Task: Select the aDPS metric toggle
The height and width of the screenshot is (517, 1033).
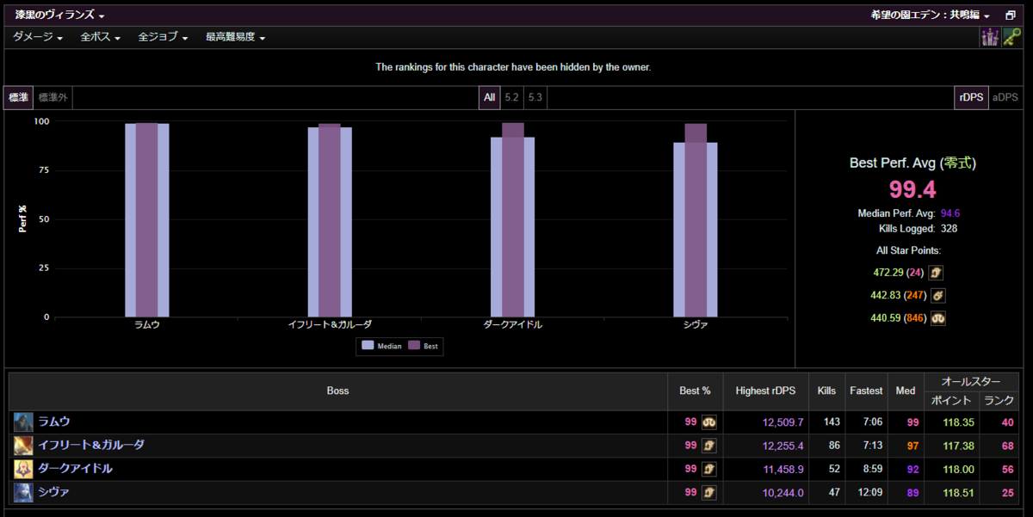Action: [x=1005, y=97]
